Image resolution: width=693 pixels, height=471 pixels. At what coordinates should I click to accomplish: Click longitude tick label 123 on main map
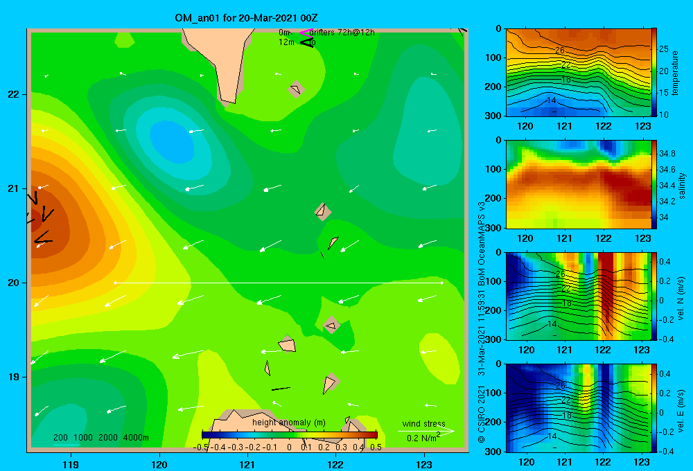(424, 464)
